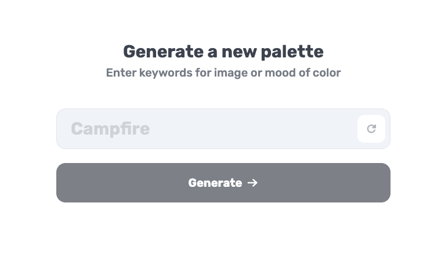
Task: Click the word Generate inside the wide button
Action: [x=215, y=183]
